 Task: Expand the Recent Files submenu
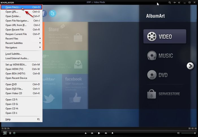tap(21, 39)
